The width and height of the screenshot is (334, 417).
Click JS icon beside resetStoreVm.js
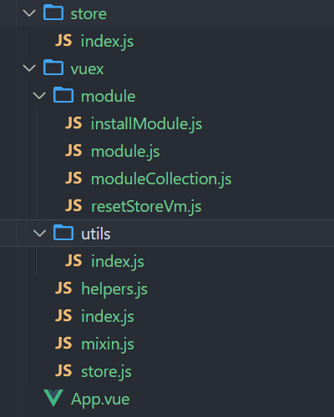73,206
